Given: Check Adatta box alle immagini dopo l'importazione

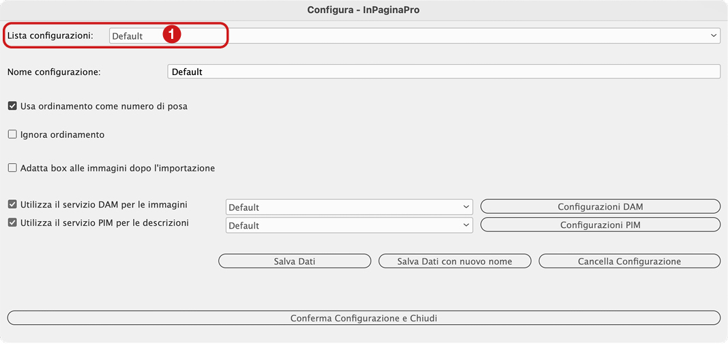Looking at the screenshot, I should 12,168.
